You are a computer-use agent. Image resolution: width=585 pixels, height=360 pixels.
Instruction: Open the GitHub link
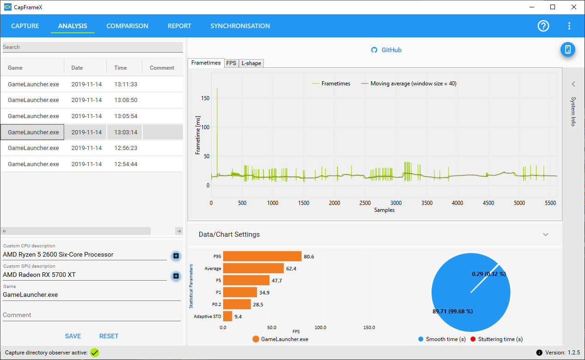[x=391, y=50]
